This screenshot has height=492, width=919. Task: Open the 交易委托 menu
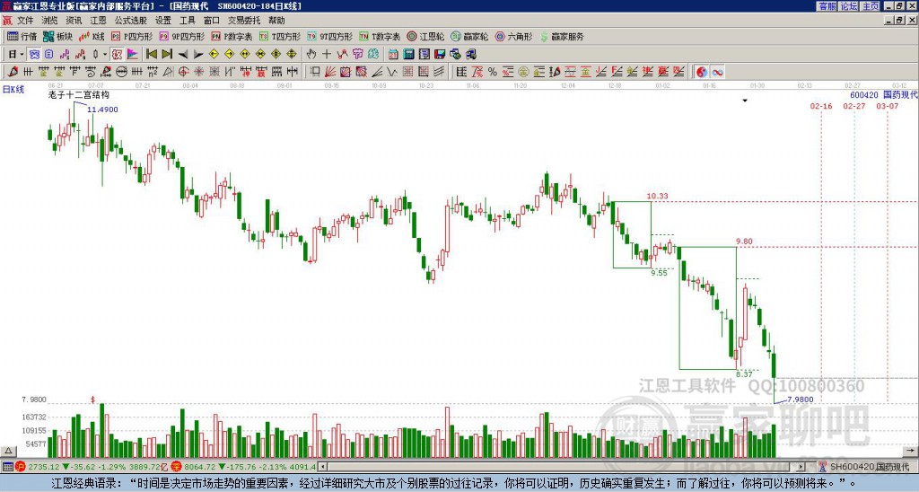coord(244,21)
